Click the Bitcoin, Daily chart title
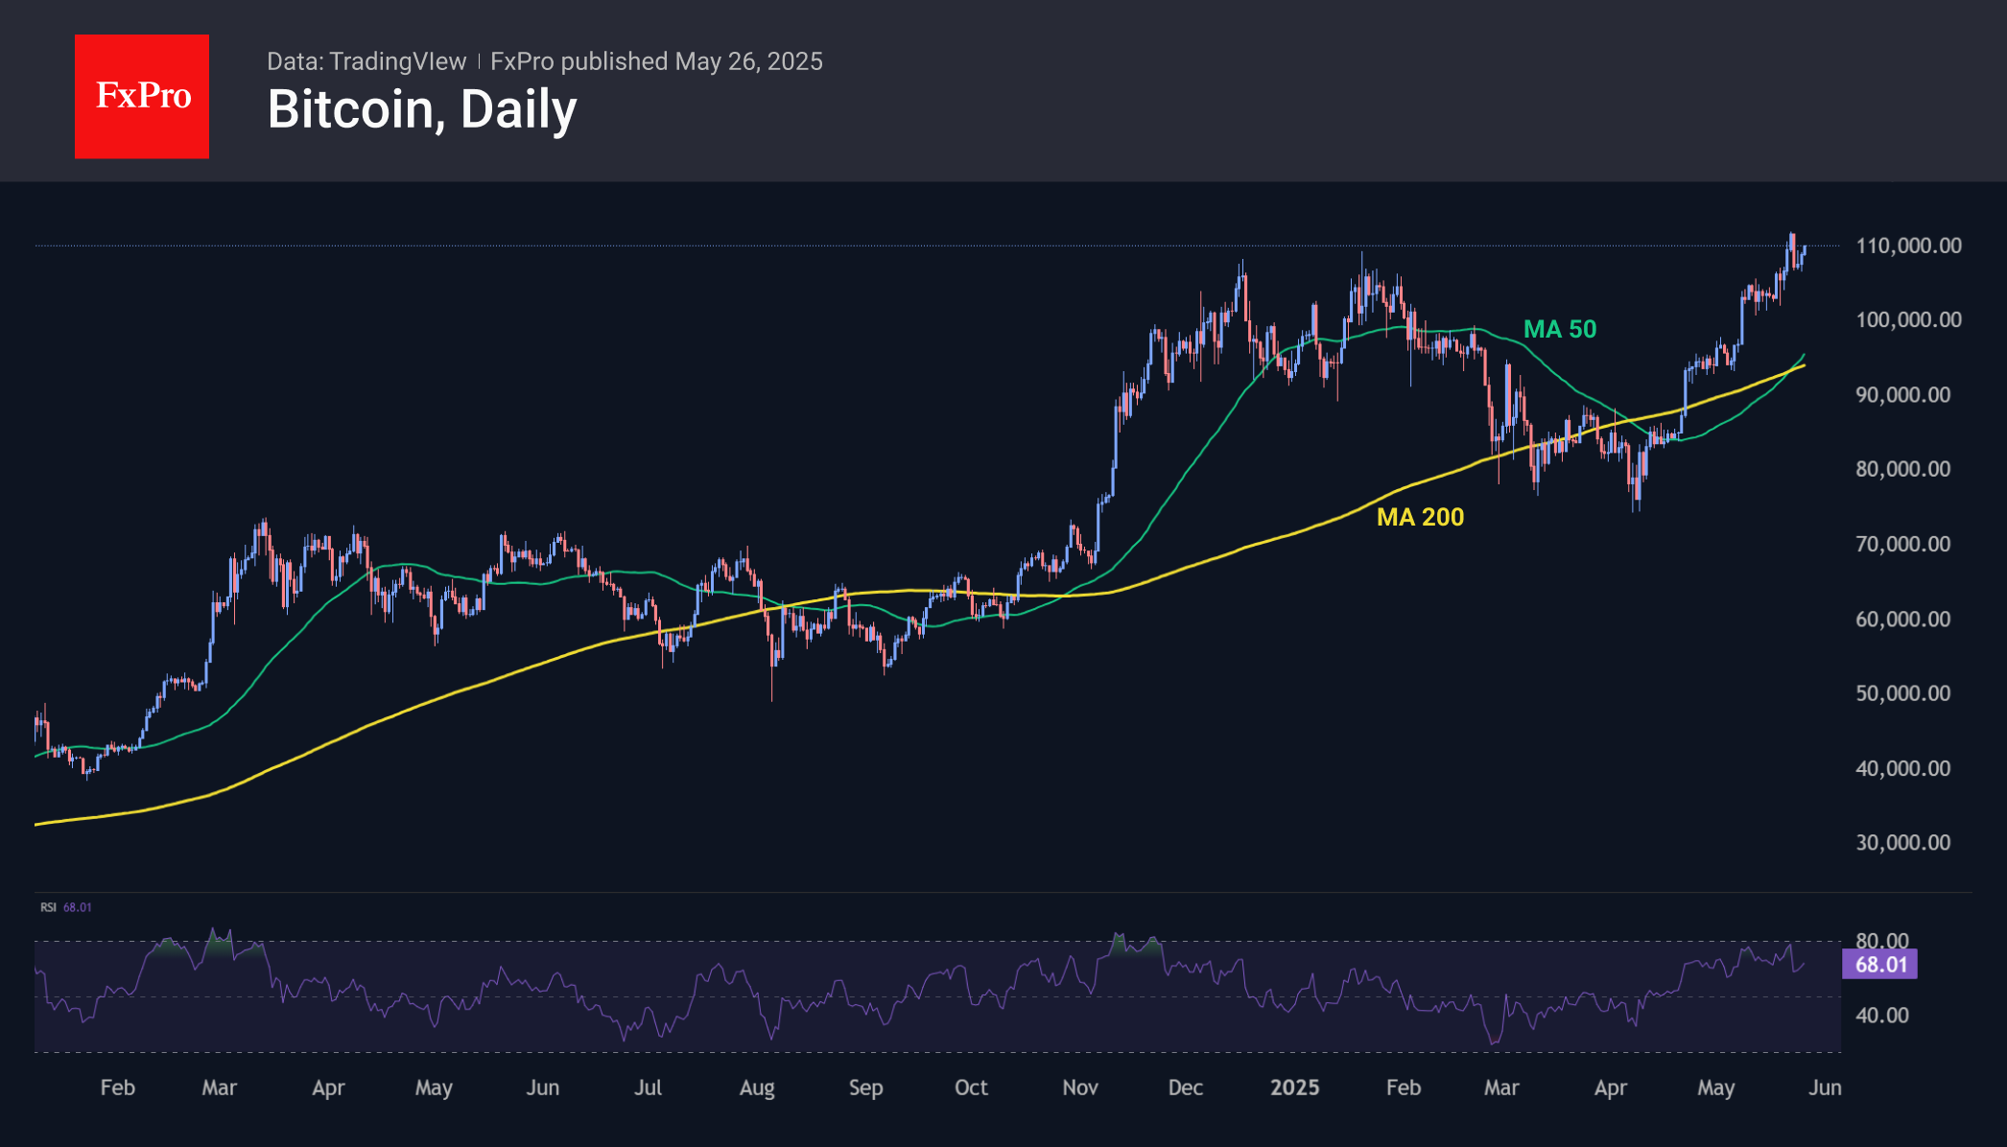Viewport: 2007px width, 1147px height. click(x=422, y=109)
